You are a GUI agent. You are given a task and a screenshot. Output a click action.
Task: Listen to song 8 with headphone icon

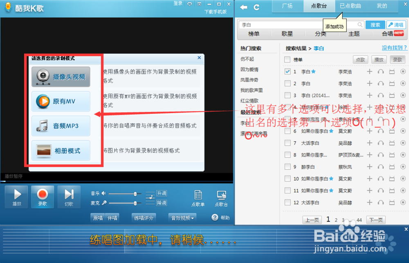click(381, 155)
